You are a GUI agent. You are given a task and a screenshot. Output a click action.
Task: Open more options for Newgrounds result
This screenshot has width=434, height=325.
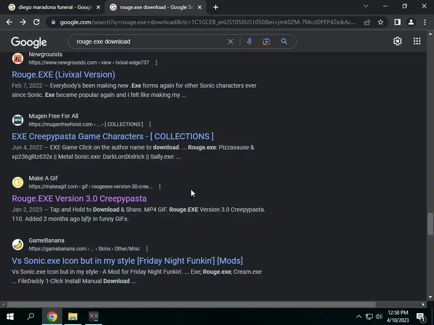[156, 63]
